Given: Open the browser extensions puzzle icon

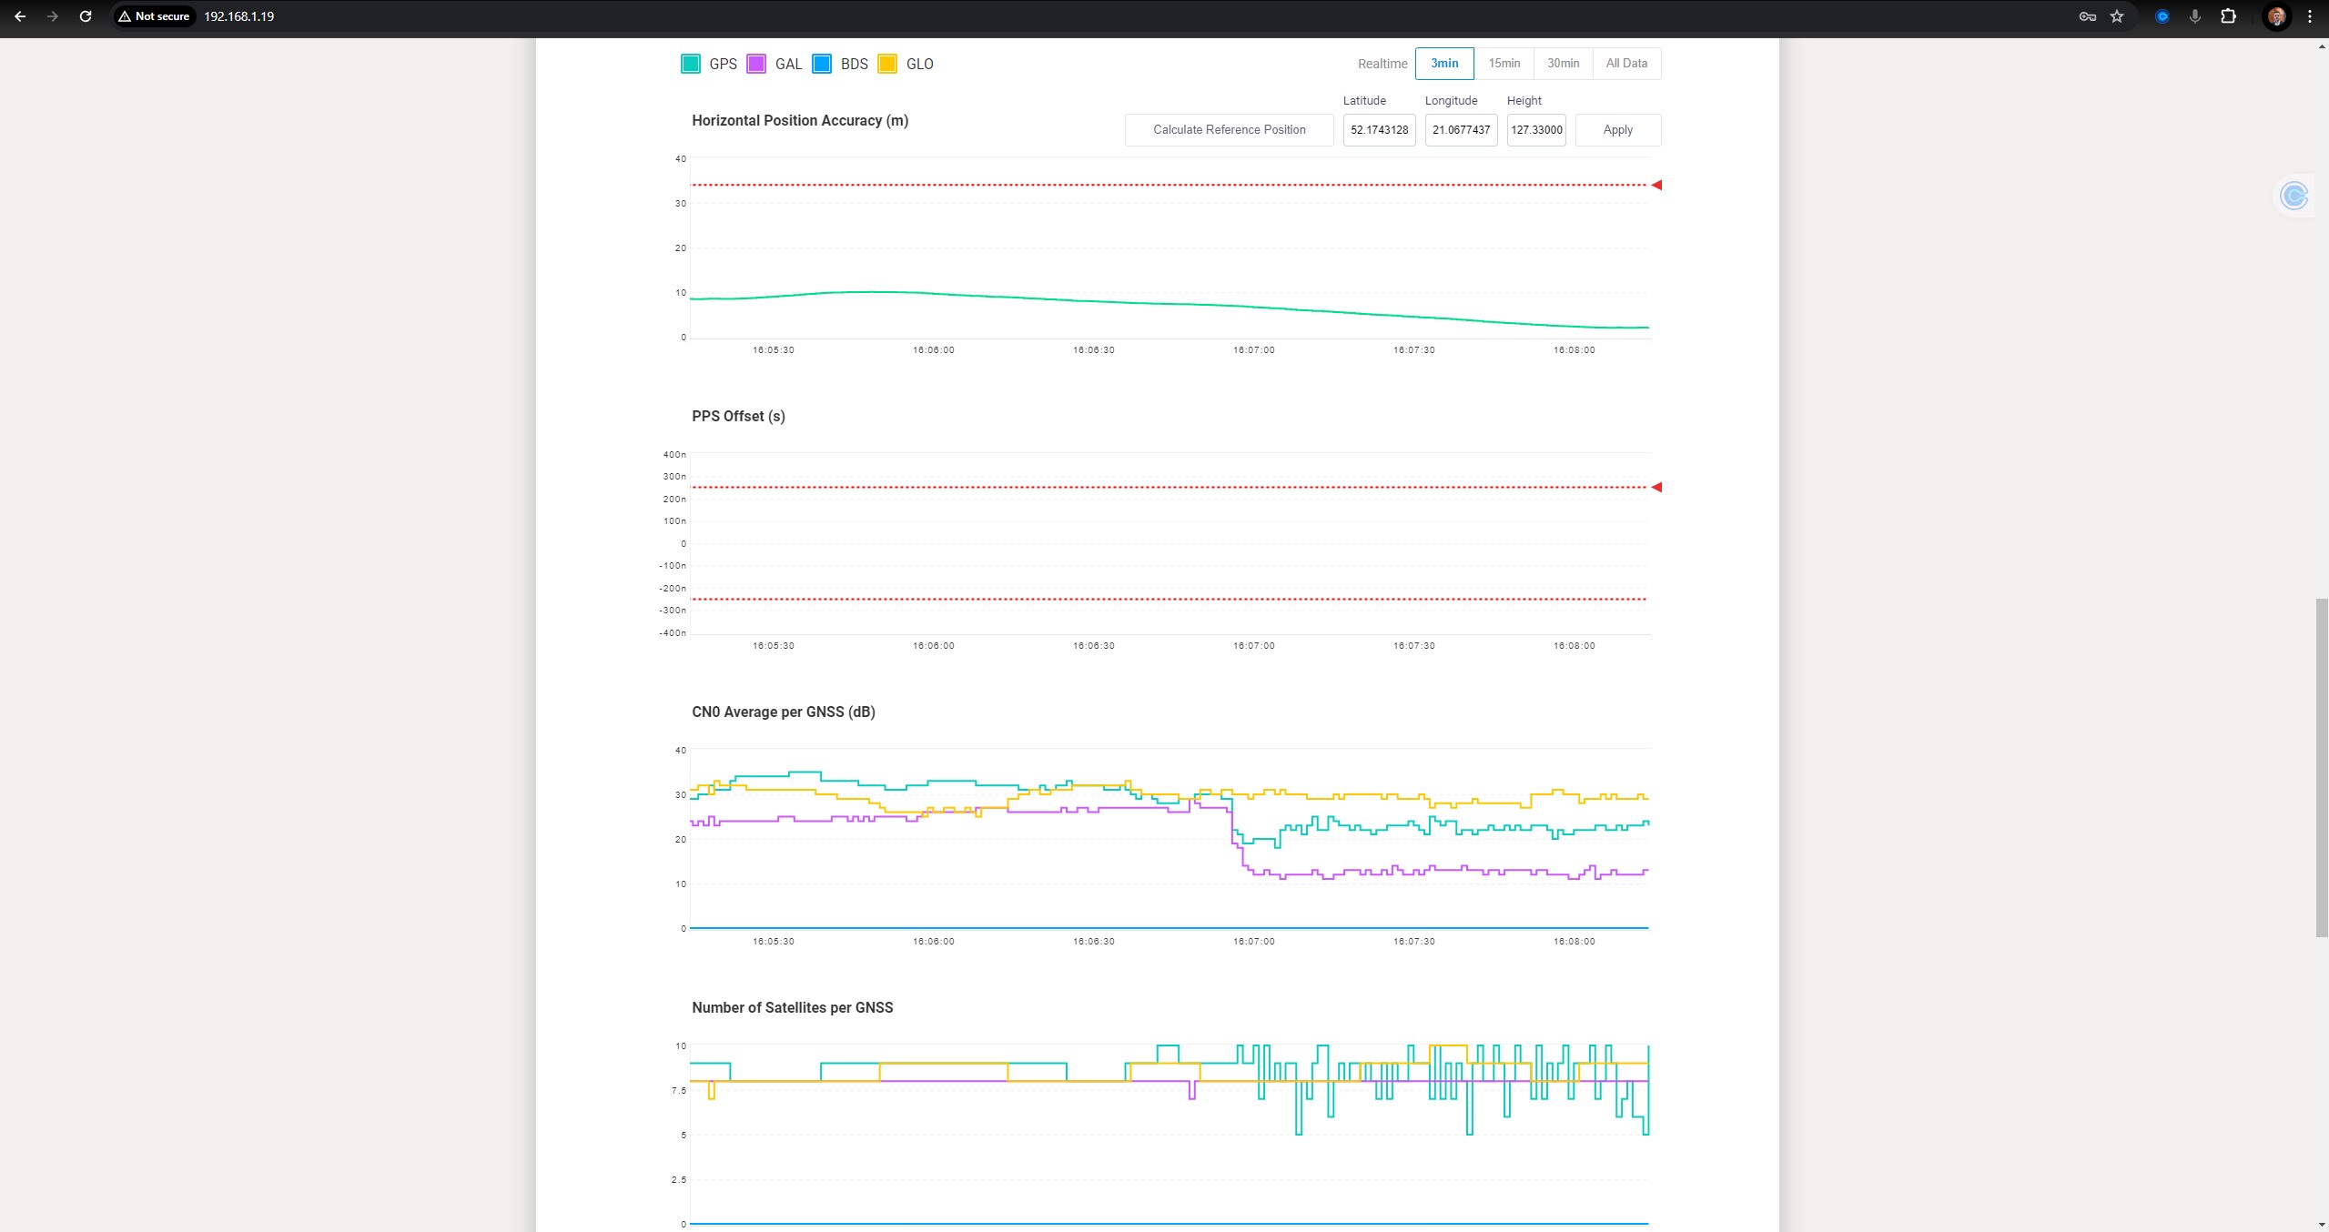Looking at the screenshot, I should pos(2228,16).
